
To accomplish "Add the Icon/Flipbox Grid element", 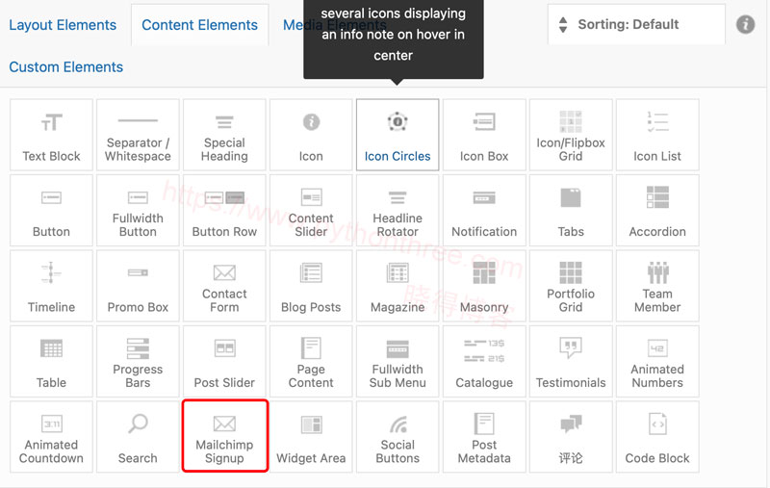I will [x=571, y=135].
